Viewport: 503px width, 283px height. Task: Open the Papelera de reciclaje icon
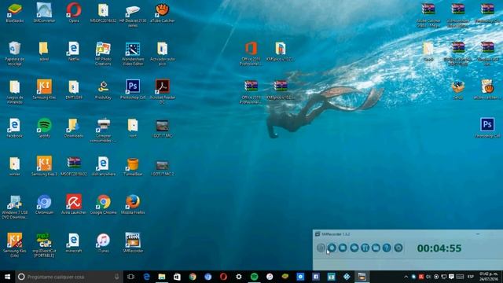coord(14,53)
